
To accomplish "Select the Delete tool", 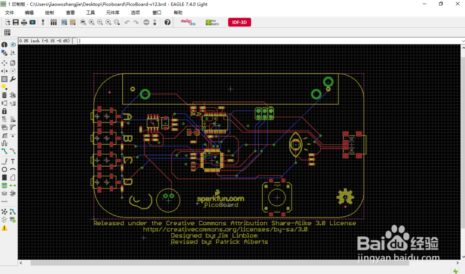I will coord(4,95).
